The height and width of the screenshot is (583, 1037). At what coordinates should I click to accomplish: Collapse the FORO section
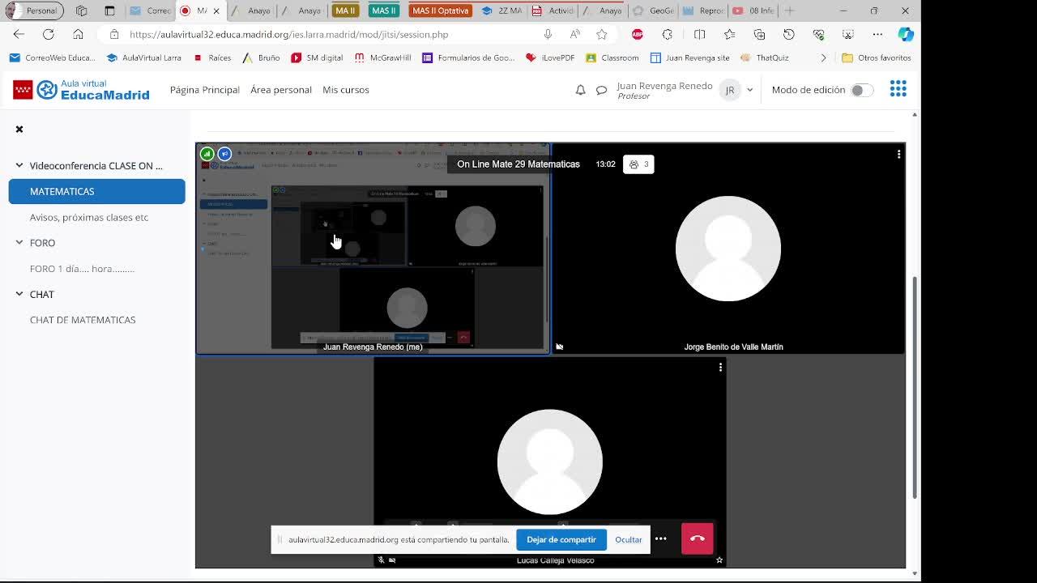(19, 242)
